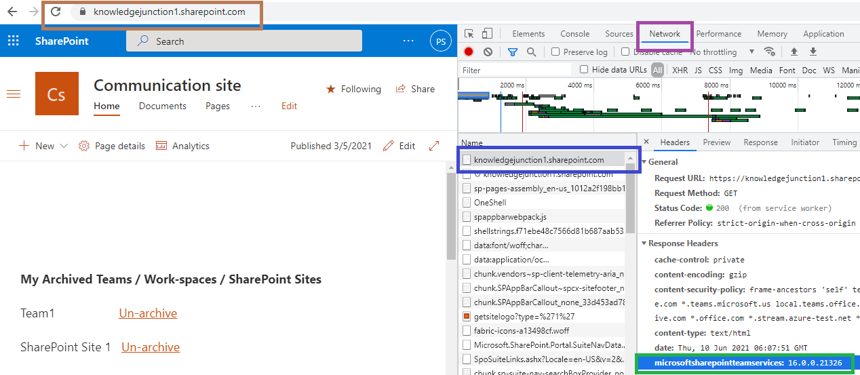Reload the page with the refresh icon
The height and width of the screenshot is (375, 860).
tap(56, 12)
